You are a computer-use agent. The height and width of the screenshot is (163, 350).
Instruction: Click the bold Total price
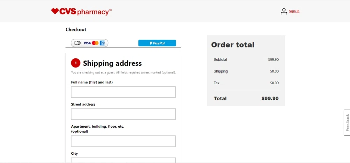(270, 99)
